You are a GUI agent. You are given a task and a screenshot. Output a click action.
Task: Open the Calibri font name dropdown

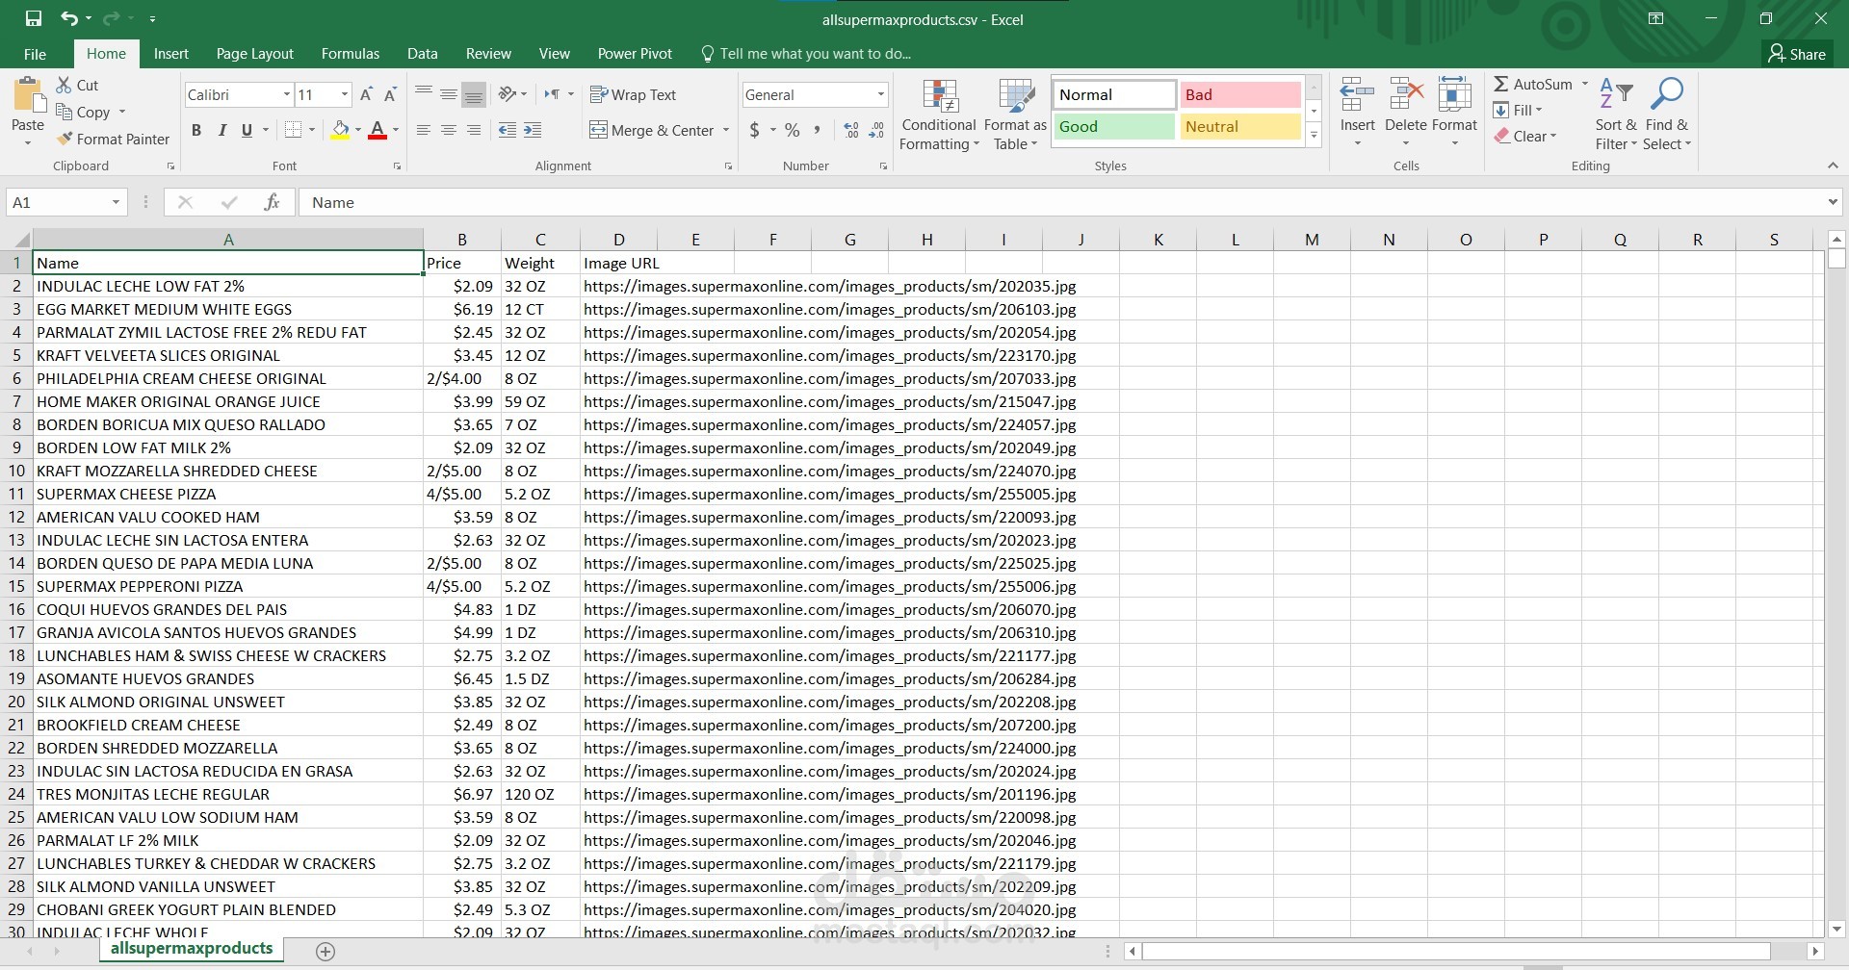[286, 94]
